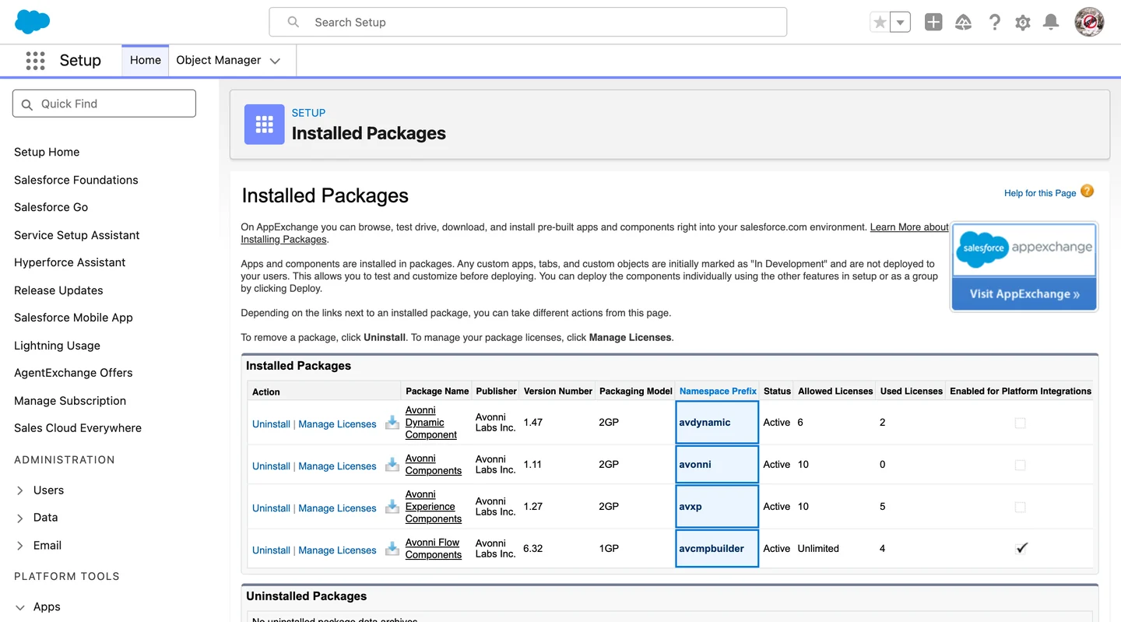Sort by Namespace Prefix column header
The width and height of the screenshot is (1121, 622).
click(718, 391)
